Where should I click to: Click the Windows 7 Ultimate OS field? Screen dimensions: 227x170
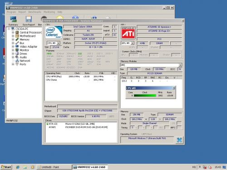[147, 140]
